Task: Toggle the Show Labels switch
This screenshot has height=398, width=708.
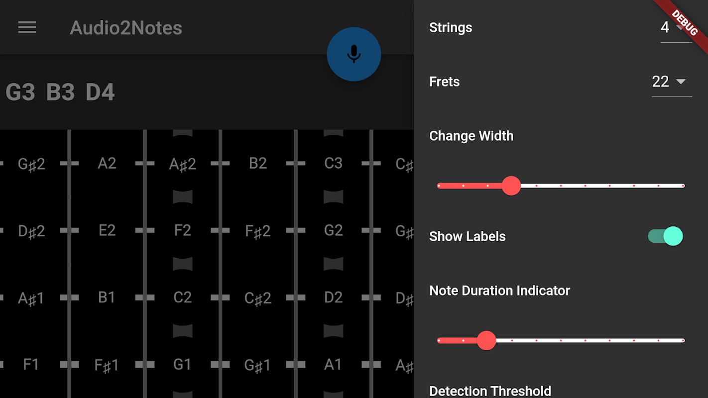Action: 666,236
